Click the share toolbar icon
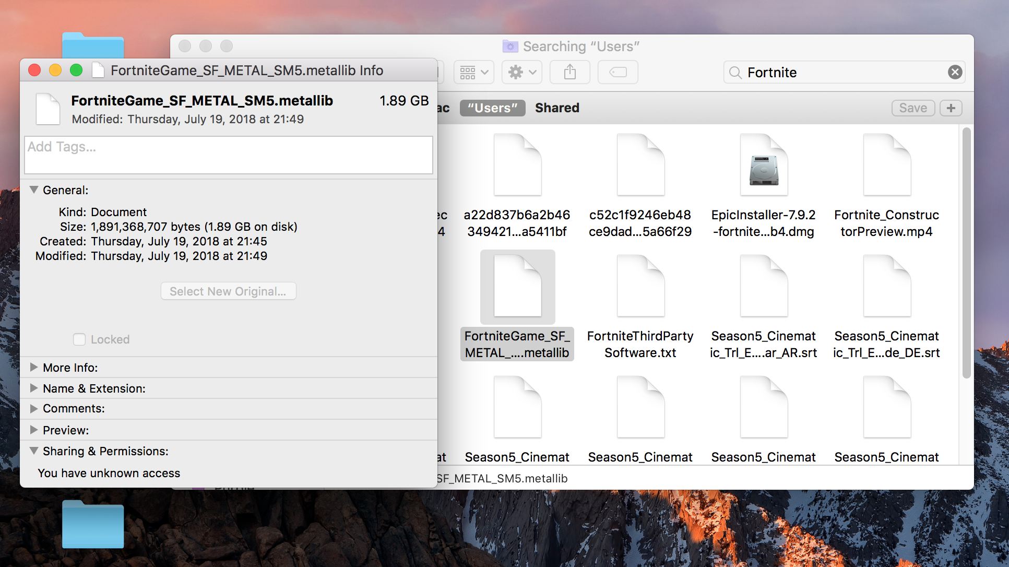Screen dimensions: 1009x567 [569, 72]
